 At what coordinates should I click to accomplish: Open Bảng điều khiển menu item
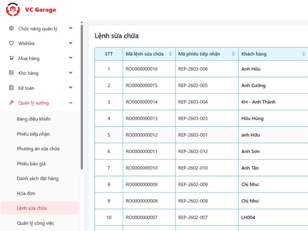(x=34, y=119)
